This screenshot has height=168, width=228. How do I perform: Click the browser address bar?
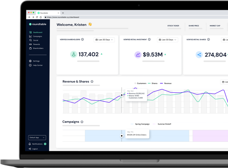(x=135, y=17)
